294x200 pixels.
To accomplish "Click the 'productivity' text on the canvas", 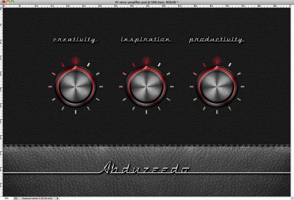I will (x=217, y=40).
